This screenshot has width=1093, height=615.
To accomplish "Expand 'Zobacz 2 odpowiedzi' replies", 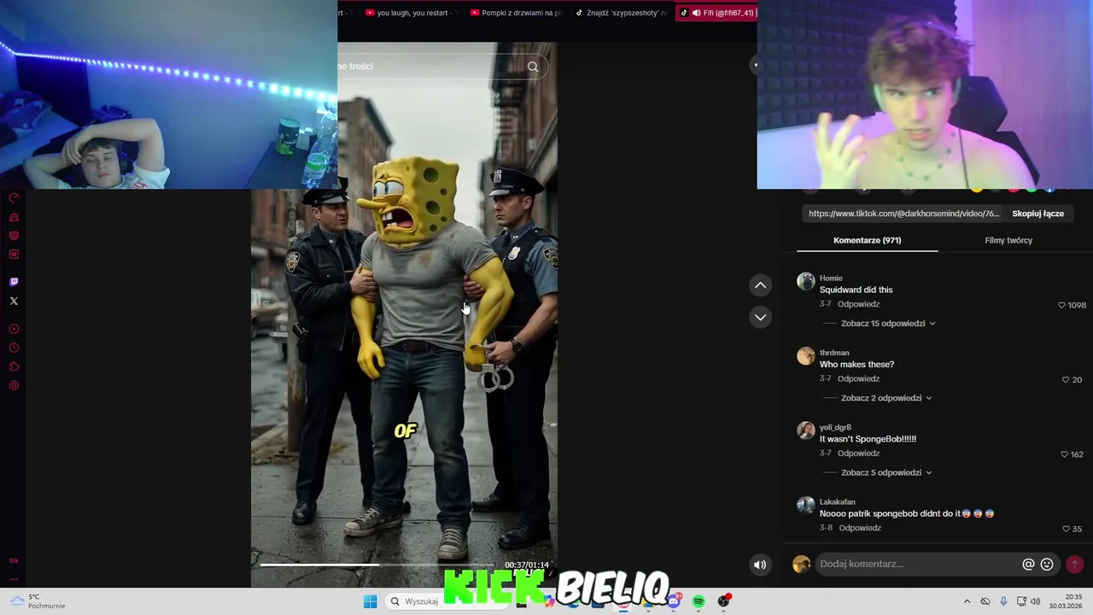I will (886, 398).
